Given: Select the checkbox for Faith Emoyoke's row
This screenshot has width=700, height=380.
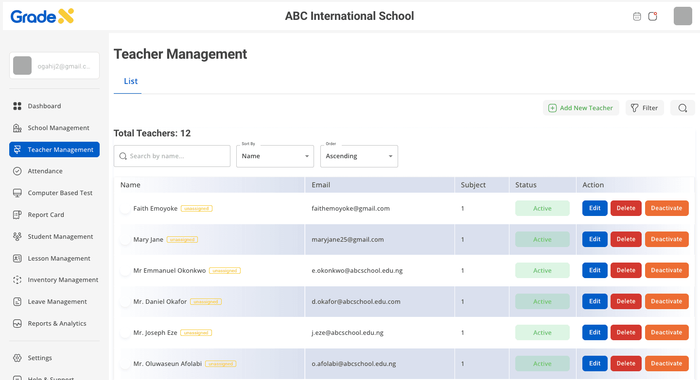Looking at the screenshot, I should click(124, 208).
